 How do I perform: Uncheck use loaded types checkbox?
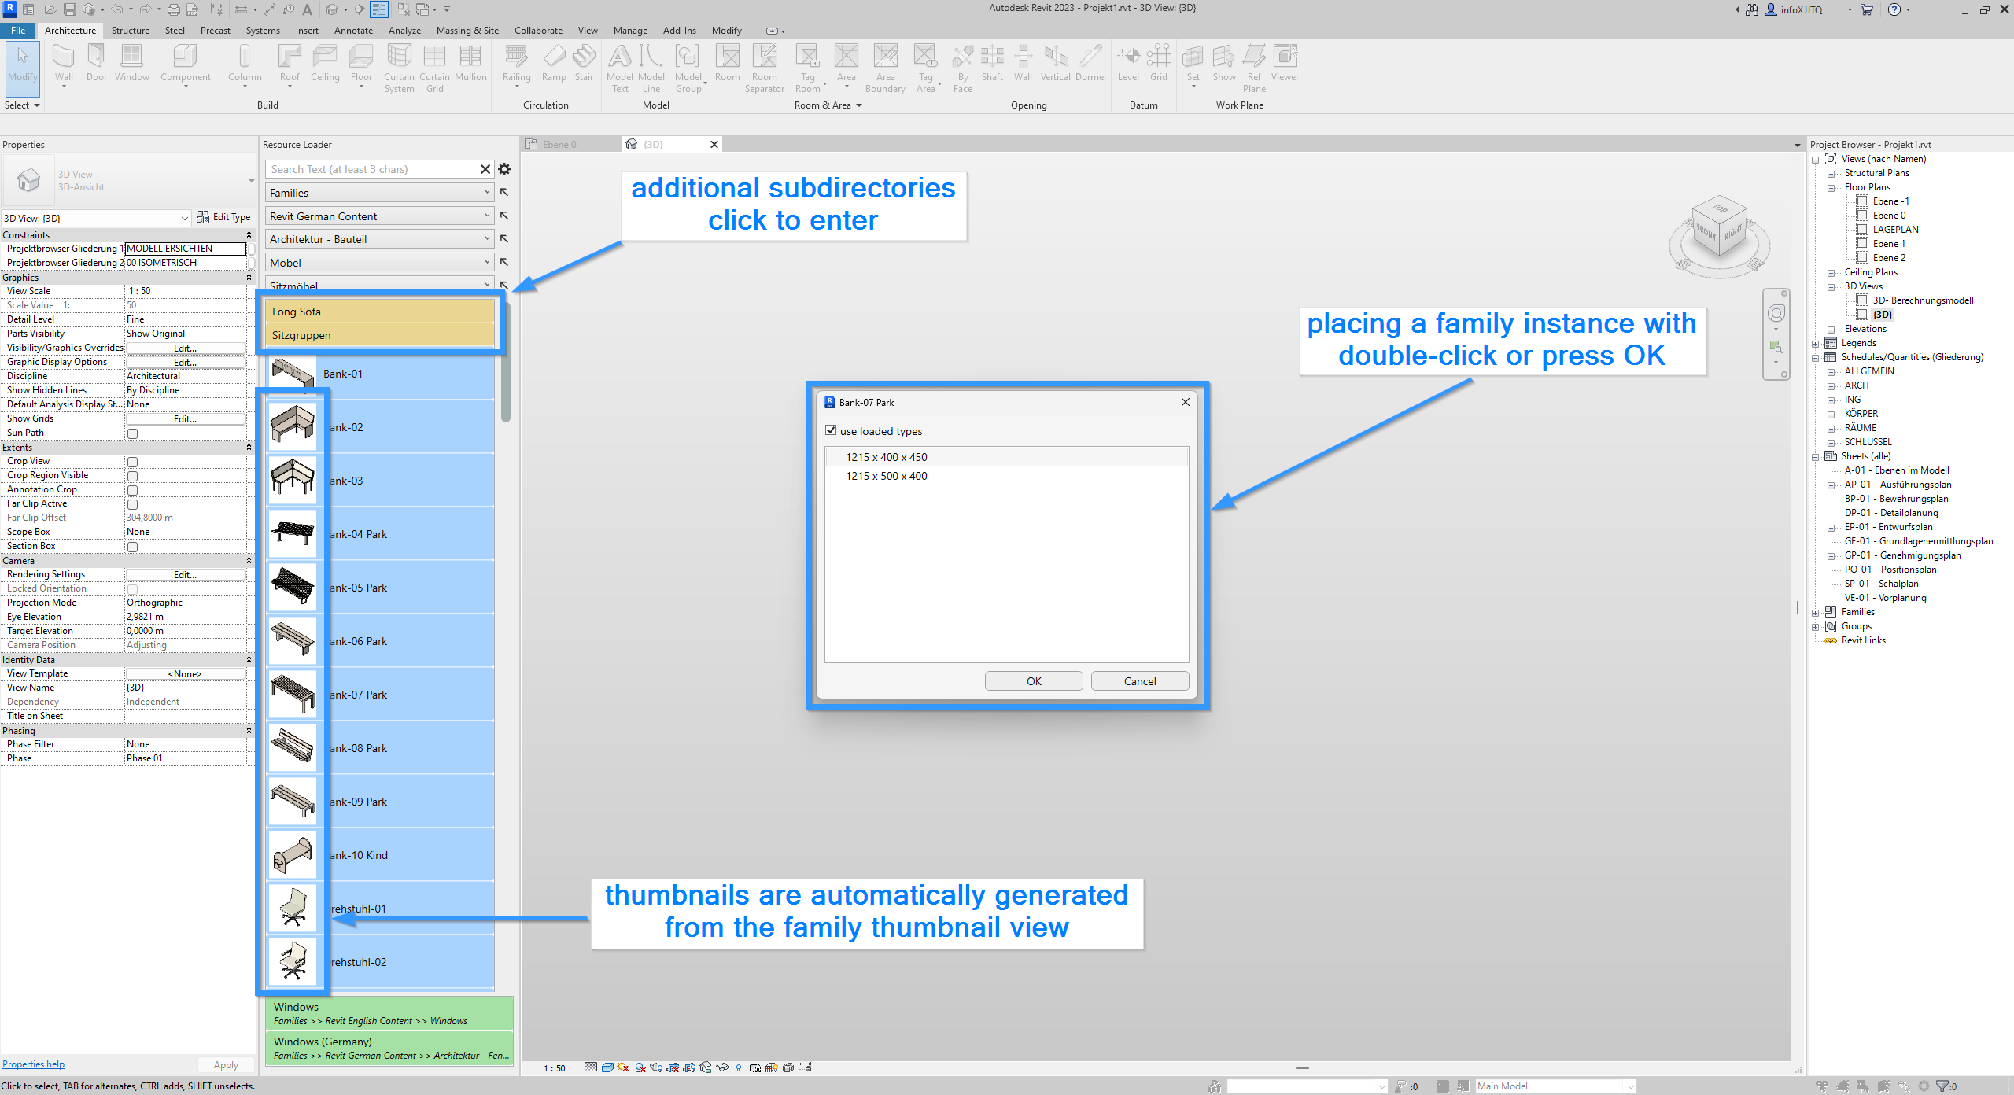click(831, 430)
